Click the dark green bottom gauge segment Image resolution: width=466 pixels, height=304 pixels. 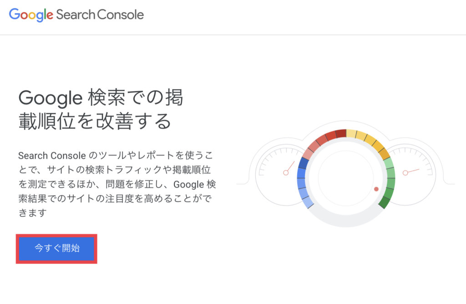[384, 202]
